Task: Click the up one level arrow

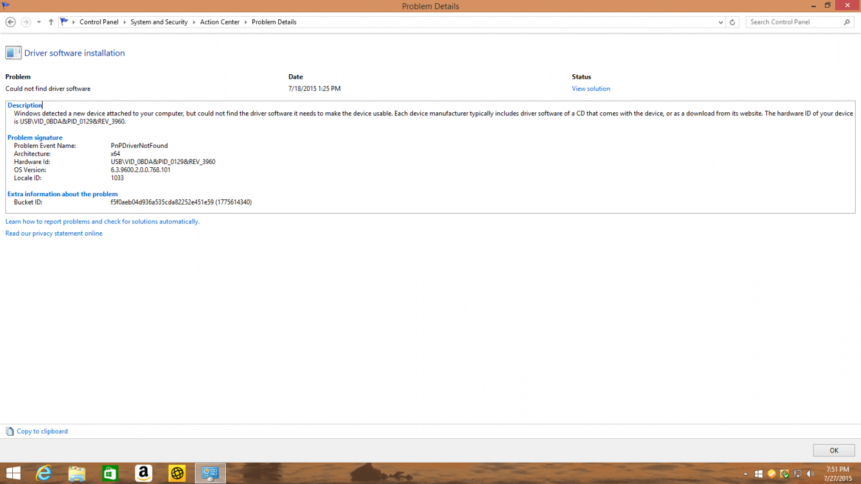Action: tap(51, 21)
